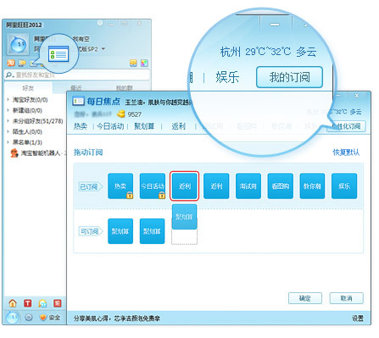Expand the 淘宝好友(0/0) group

pyautogui.click(x=8, y=100)
